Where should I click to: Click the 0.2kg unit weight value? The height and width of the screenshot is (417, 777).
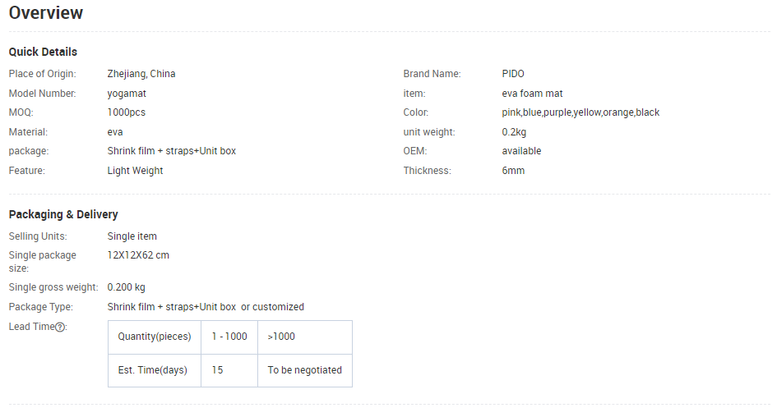tap(516, 132)
